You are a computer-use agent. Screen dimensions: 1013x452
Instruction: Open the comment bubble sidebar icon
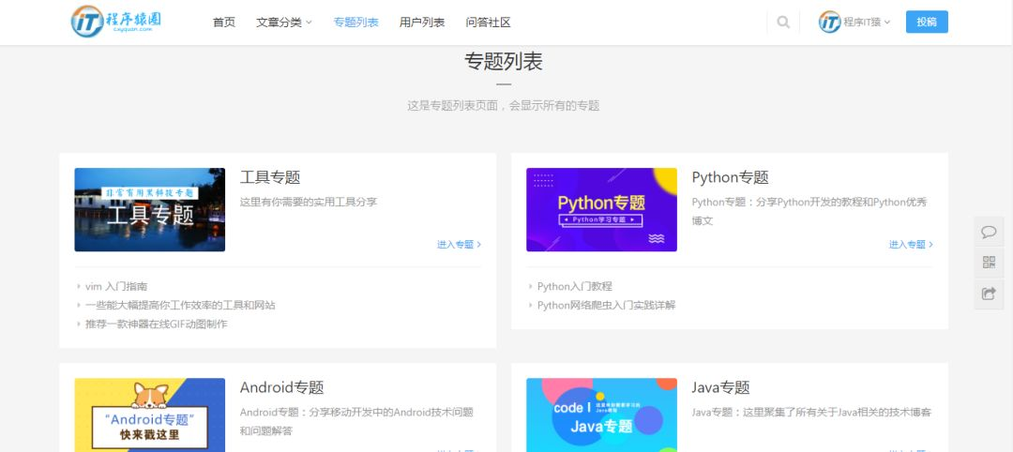coord(989,232)
